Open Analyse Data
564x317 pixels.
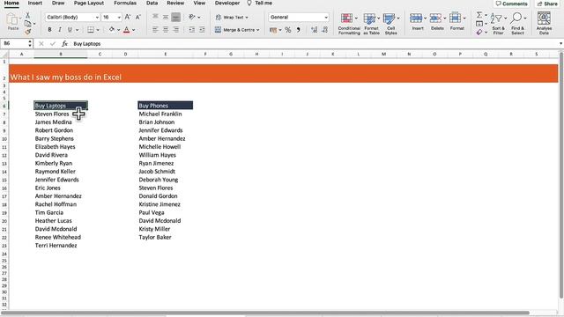click(x=544, y=23)
